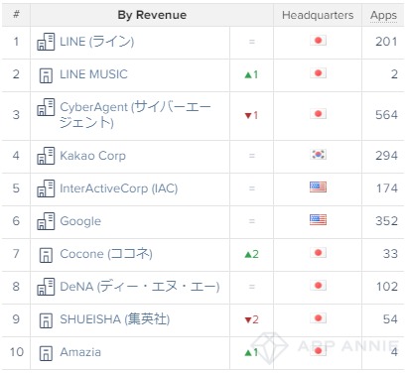Screen dimensions: 407x373
Task: Open the Google publisher link
Action: (80, 221)
